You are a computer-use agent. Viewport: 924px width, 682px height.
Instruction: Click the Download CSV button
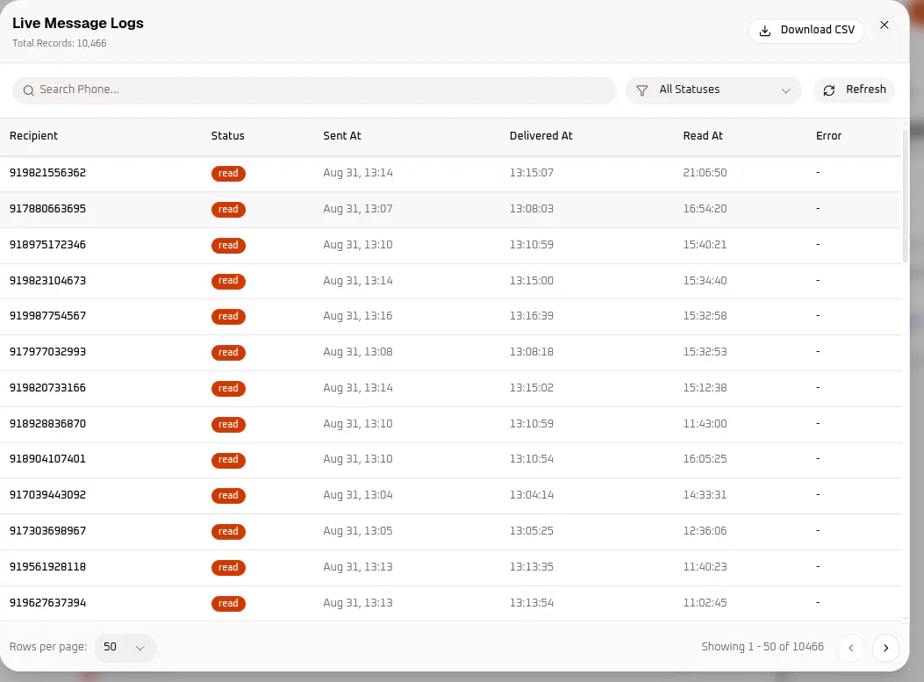point(806,31)
